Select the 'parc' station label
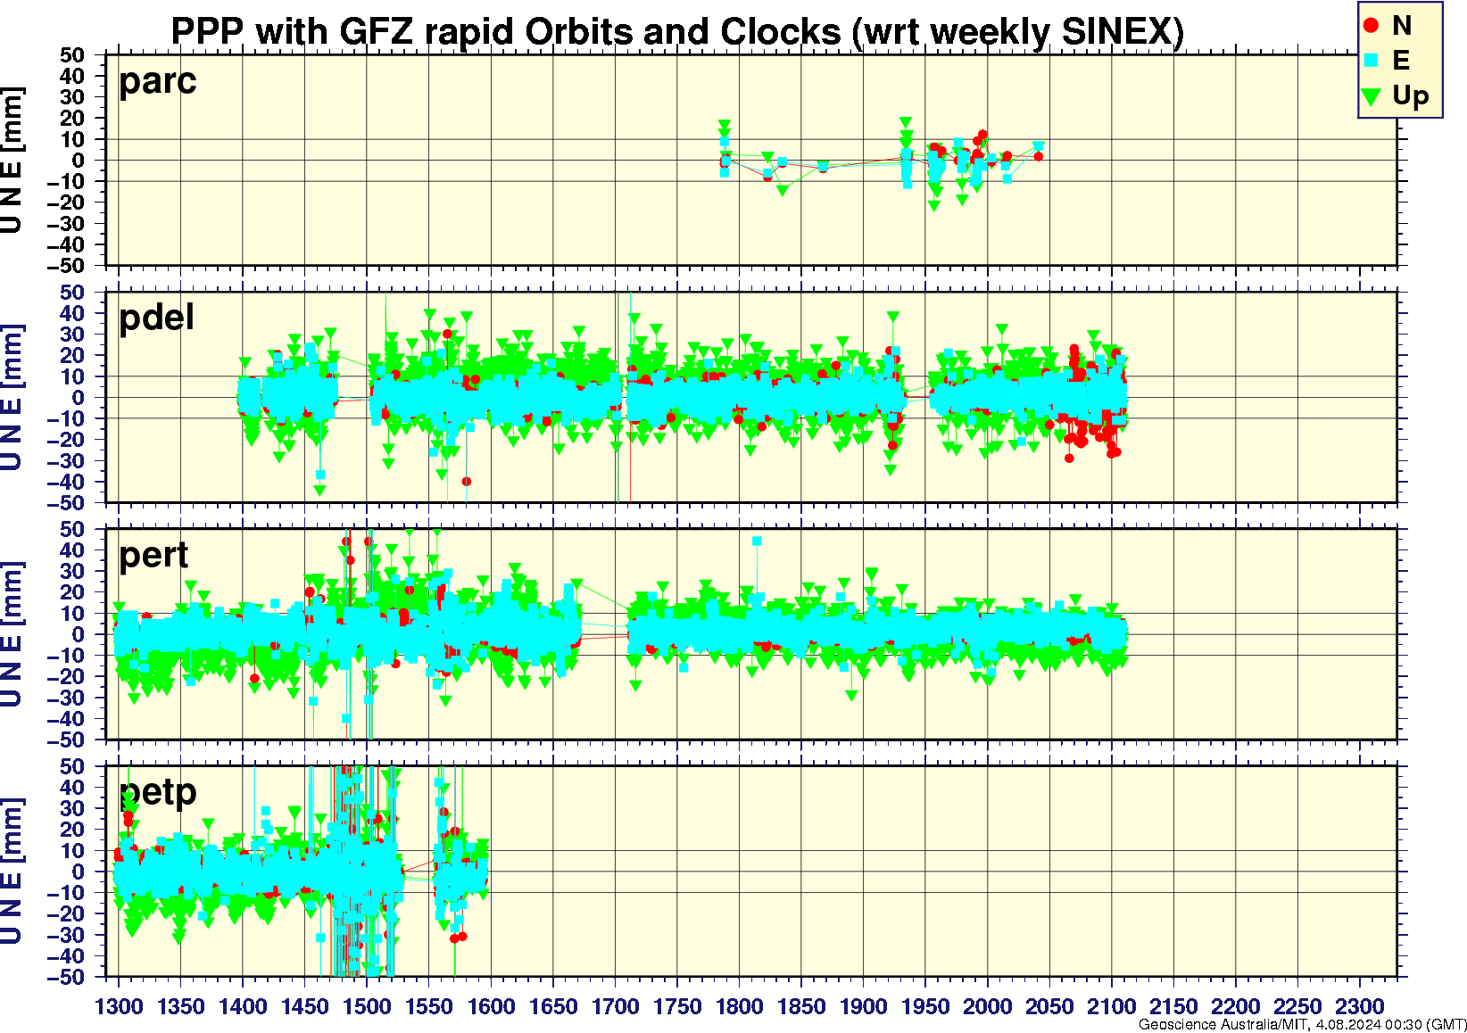Screen dimensions: 1467x1033 click(x=158, y=81)
